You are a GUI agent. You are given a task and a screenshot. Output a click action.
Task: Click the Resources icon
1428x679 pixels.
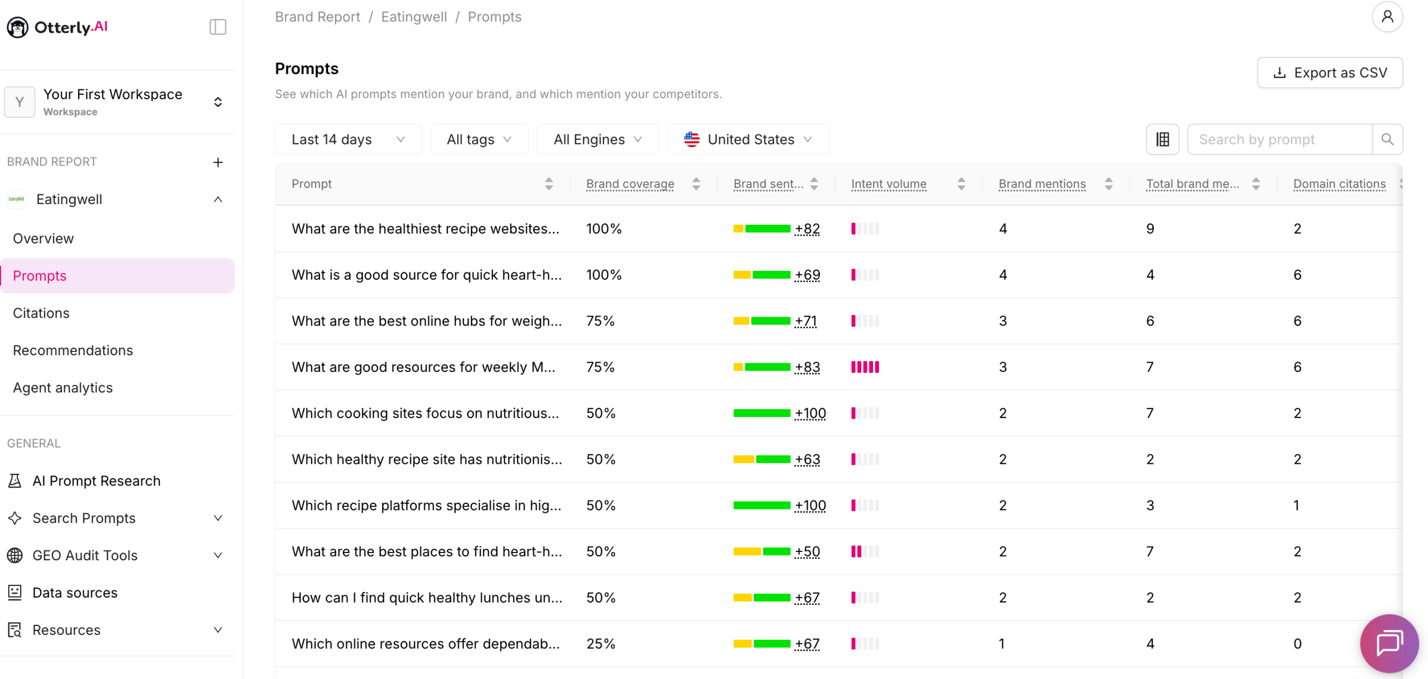click(15, 629)
